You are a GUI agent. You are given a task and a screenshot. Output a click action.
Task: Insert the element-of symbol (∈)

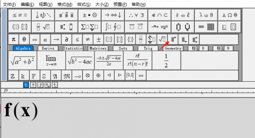pyautogui.click(x=45, y=39)
